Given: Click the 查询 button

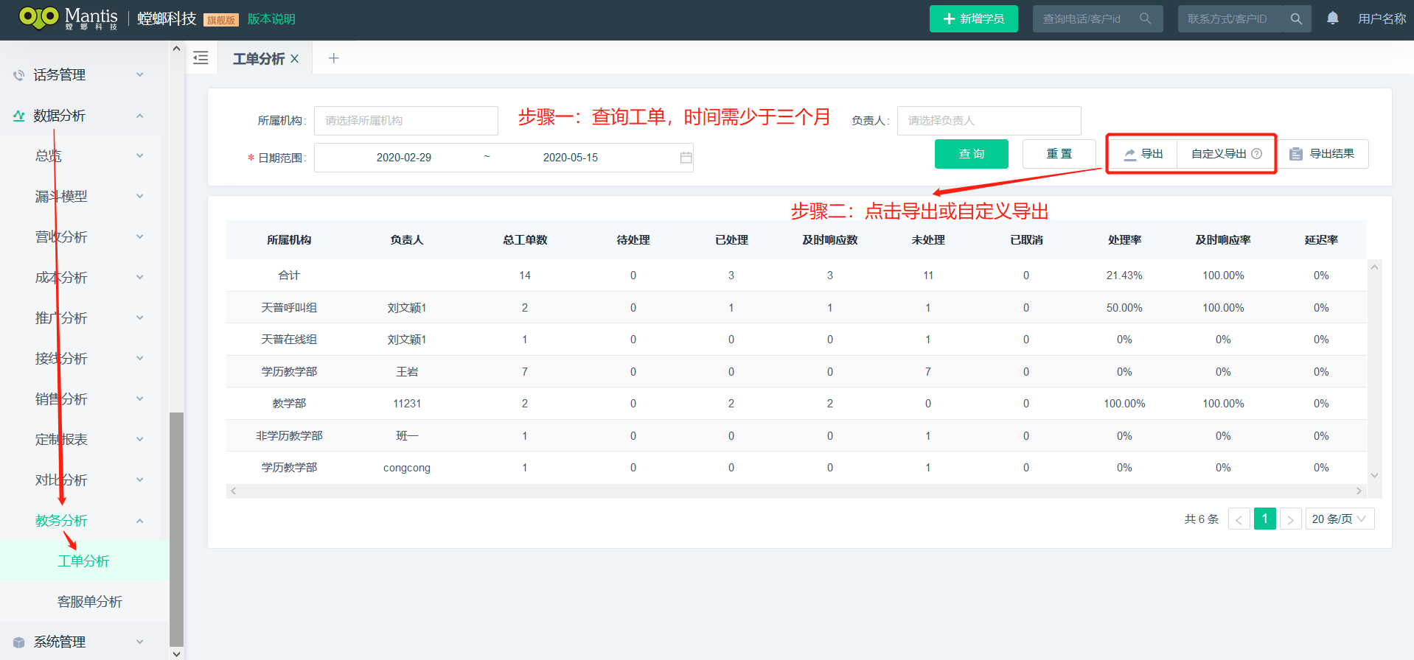Looking at the screenshot, I should tap(972, 154).
